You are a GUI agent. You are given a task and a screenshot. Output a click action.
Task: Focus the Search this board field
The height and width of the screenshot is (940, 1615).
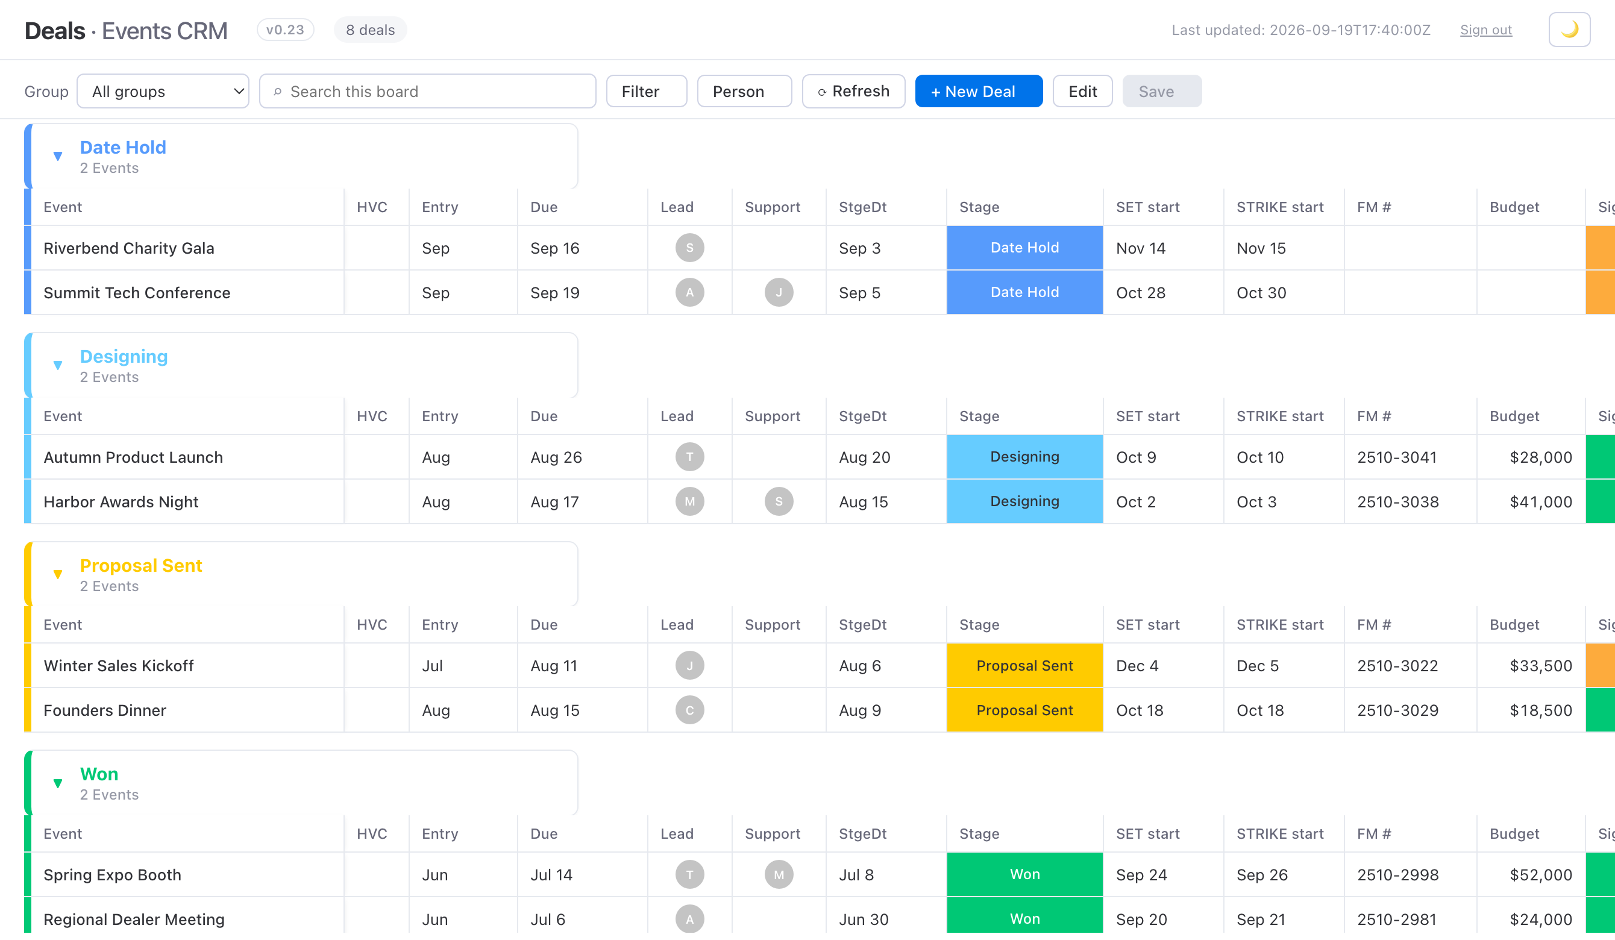(x=427, y=92)
